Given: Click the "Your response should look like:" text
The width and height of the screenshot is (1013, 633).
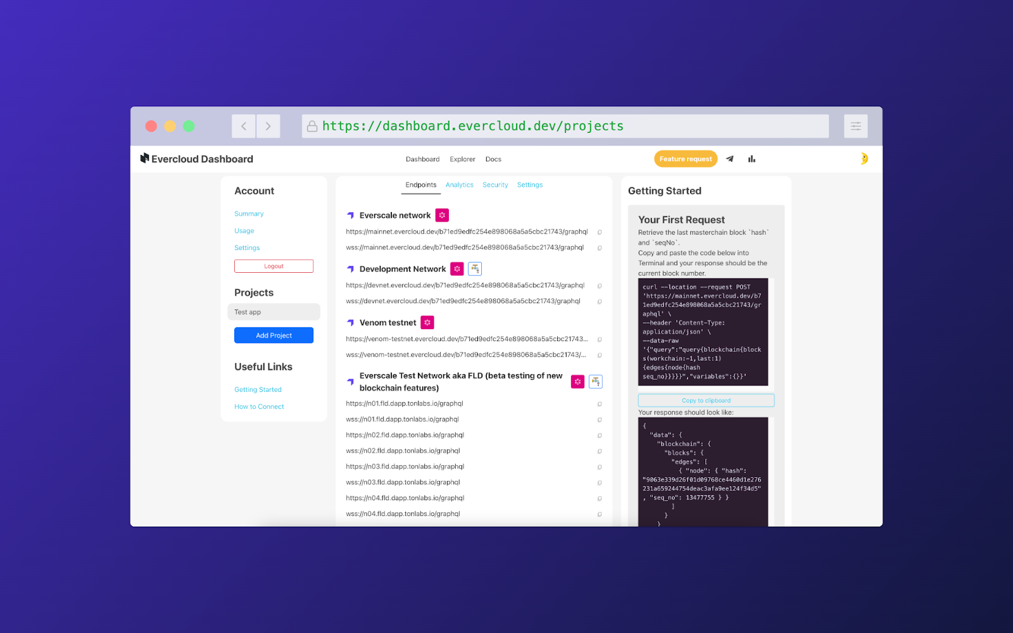Looking at the screenshot, I should pyautogui.click(x=686, y=413).
